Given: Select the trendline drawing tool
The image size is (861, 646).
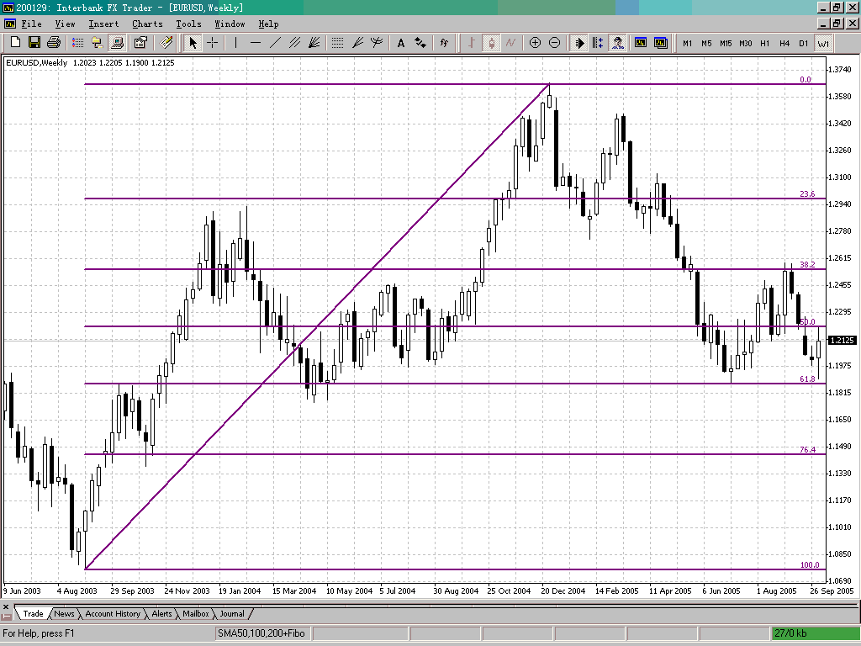Looking at the screenshot, I should click(275, 43).
